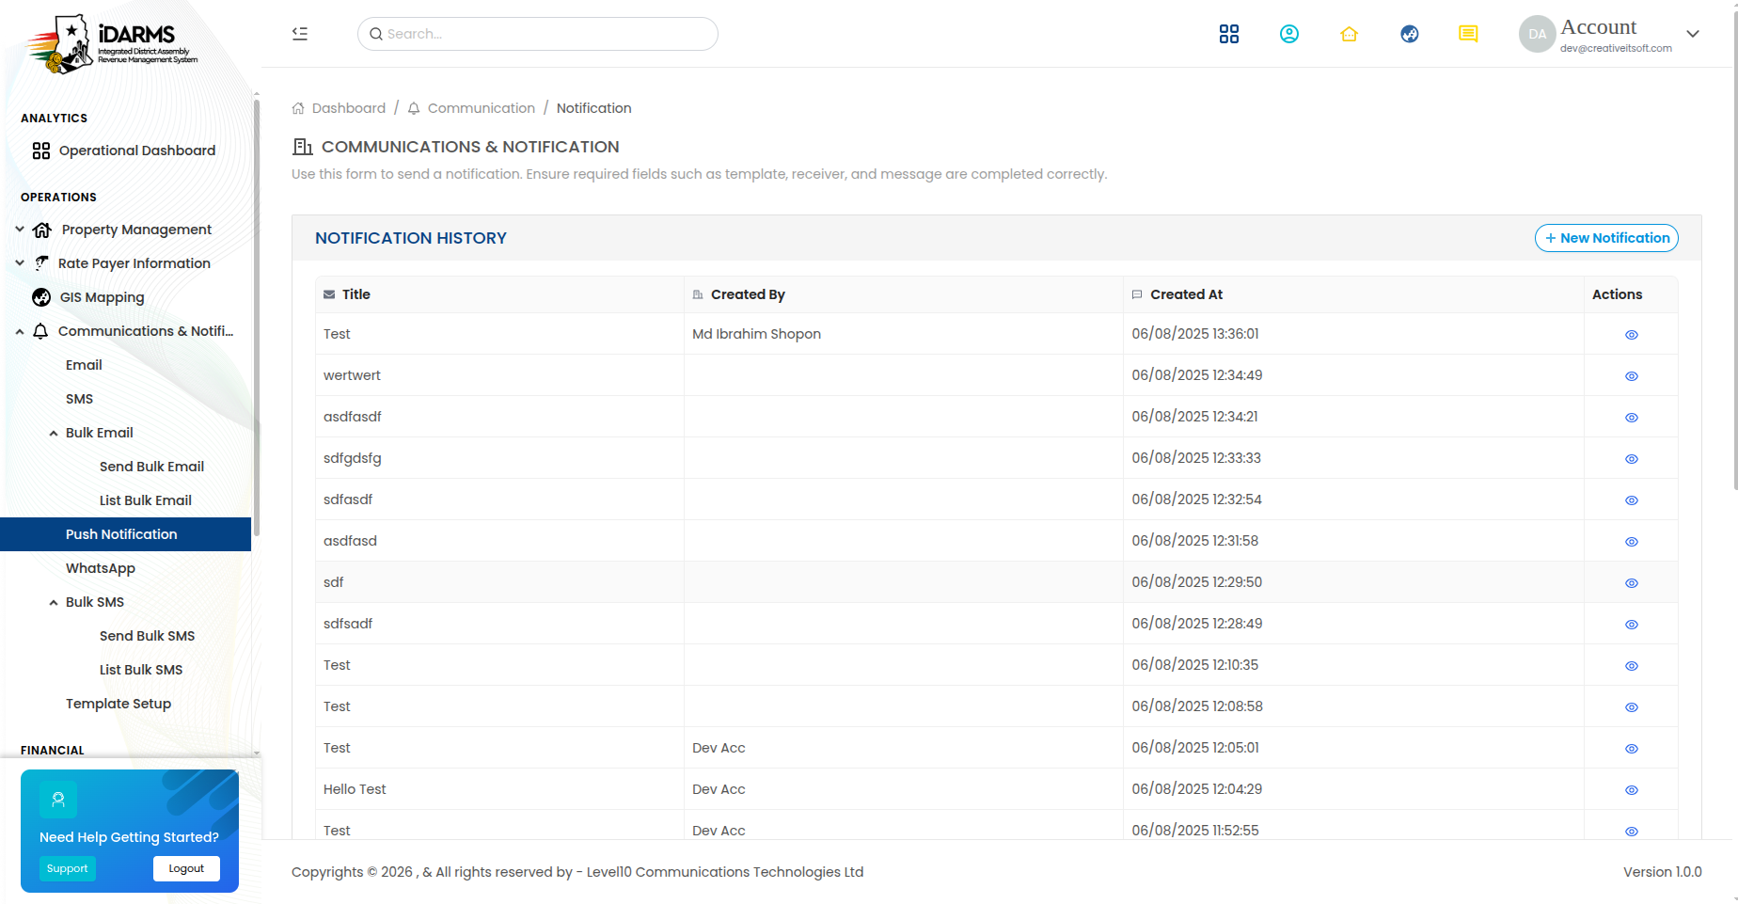The width and height of the screenshot is (1738, 904).
Task: Open the globe map icon in header
Action: coord(1410,34)
